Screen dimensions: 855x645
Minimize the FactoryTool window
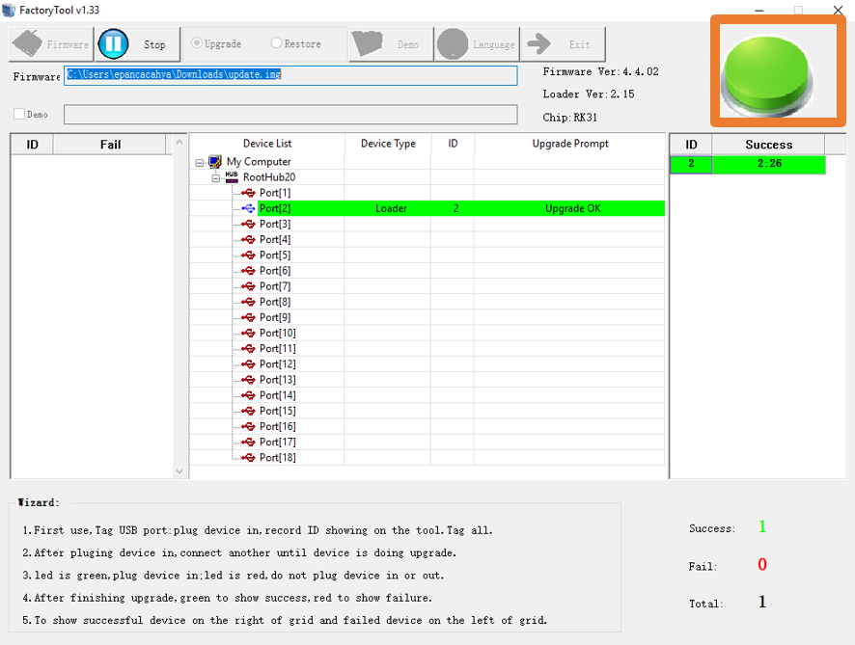click(759, 11)
